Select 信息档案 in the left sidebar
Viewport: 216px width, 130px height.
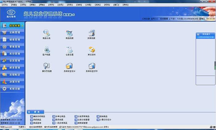(12, 26)
